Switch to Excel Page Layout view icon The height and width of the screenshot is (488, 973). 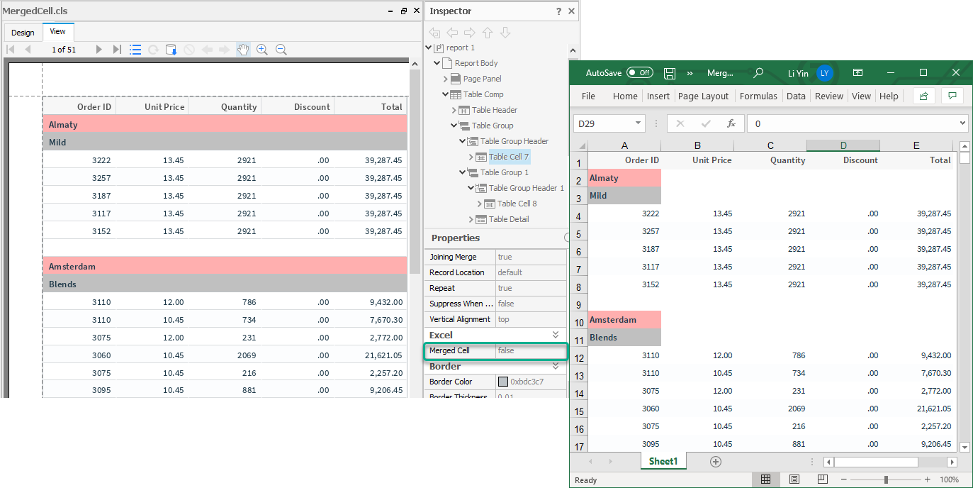(794, 479)
